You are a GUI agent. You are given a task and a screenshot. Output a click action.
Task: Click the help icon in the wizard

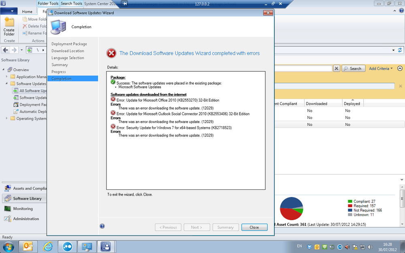click(x=102, y=226)
